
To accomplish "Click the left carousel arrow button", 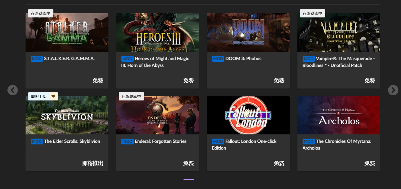I will pos(13,90).
